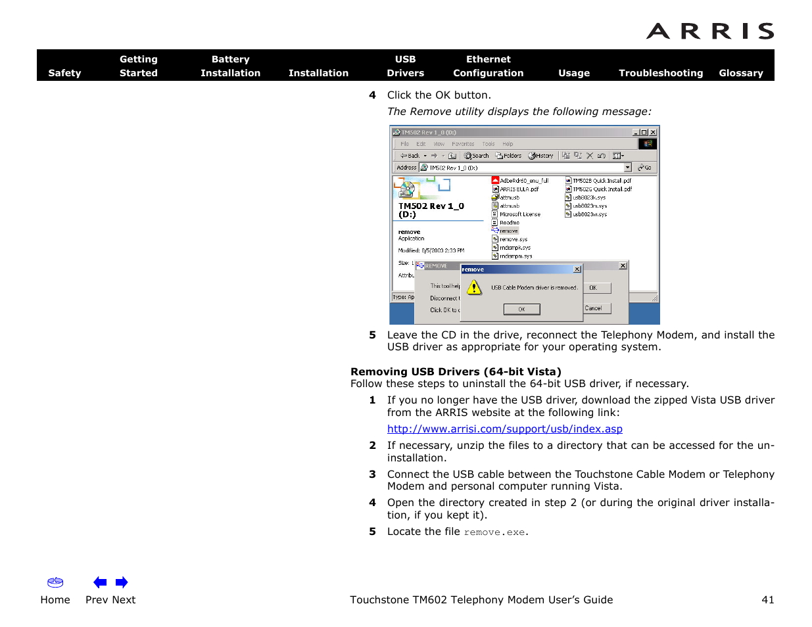Image resolution: width=812 pixels, height=627 pixels.
Task: Click the Delete X icon in toolbar
Action: [590, 156]
